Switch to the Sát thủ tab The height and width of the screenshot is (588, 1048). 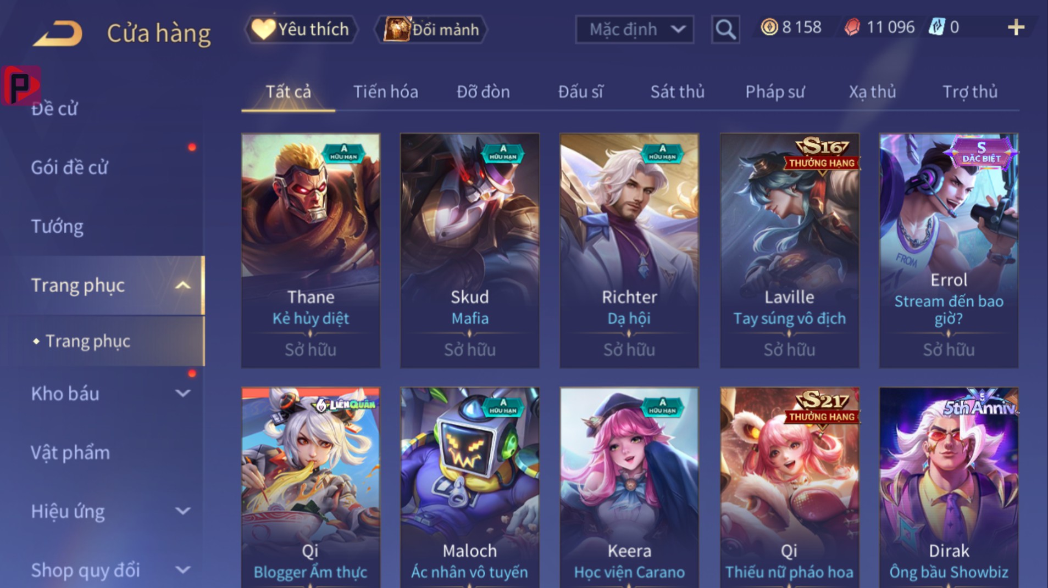pos(677,92)
